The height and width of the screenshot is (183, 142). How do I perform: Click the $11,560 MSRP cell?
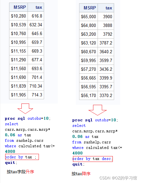(x=18, y=68)
